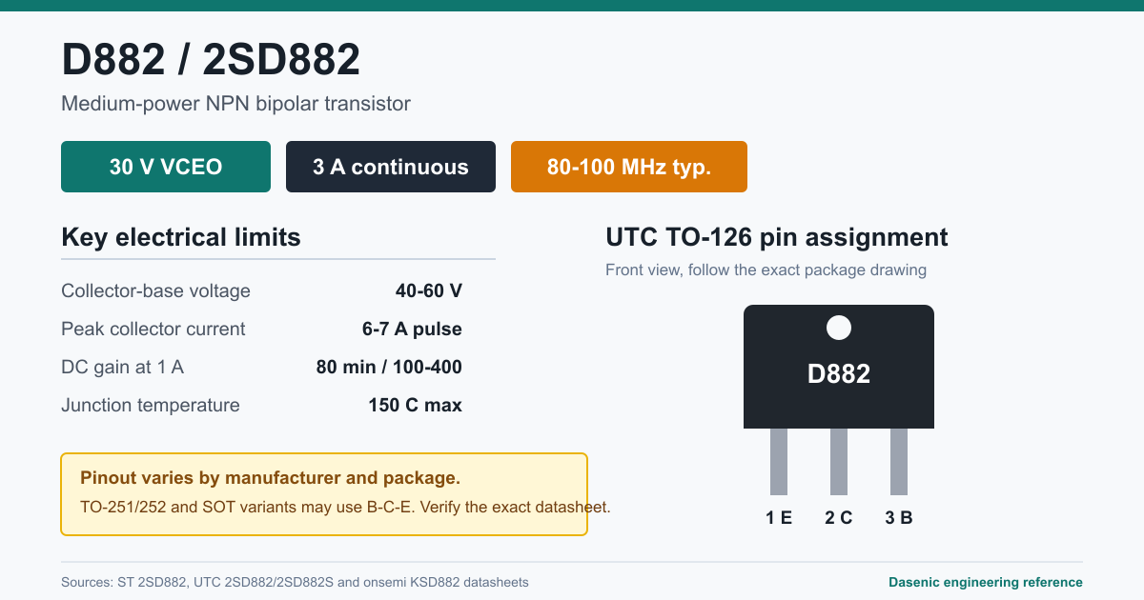This screenshot has width=1144, height=600.
Task: Click the Peak collector current label
Action: (x=153, y=329)
